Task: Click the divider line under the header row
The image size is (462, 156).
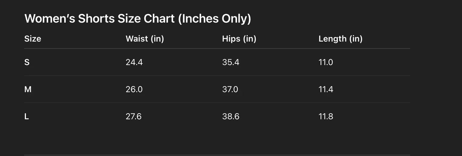Action: tap(217, 48)
